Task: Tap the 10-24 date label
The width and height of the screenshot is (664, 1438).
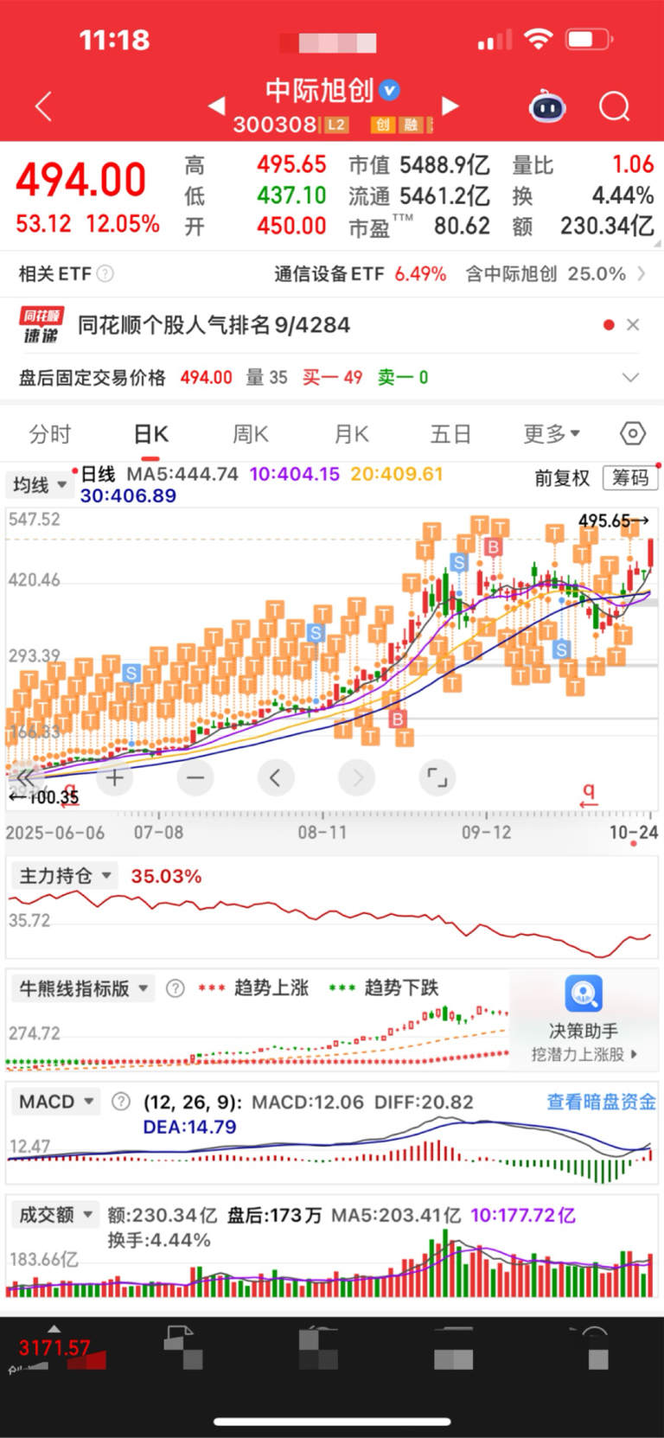Action: coord(634,833)
